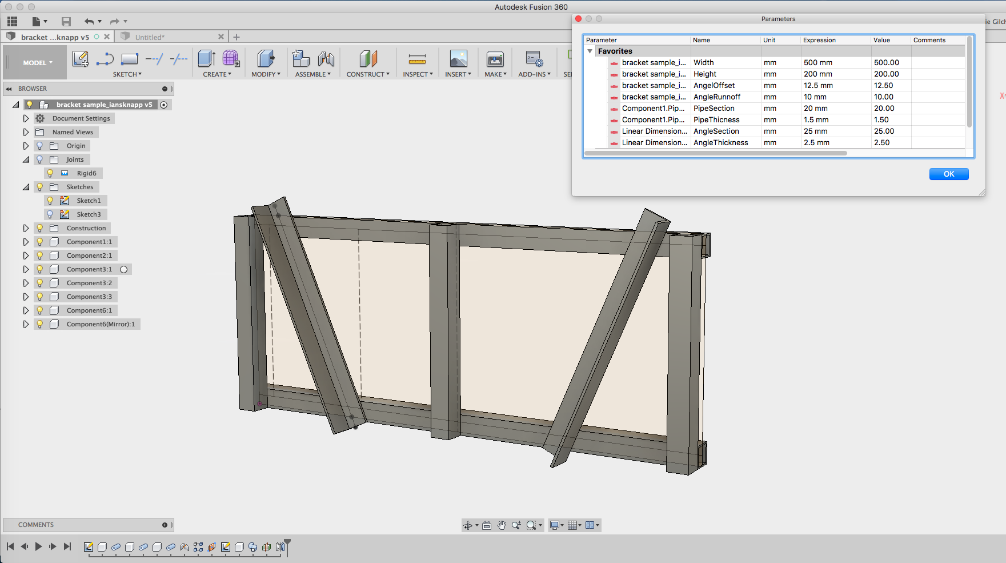The height and width of the screenshot is (563, 1006).
Task: Switch to the Untitled document tab
Action: (x=151, y=37)
